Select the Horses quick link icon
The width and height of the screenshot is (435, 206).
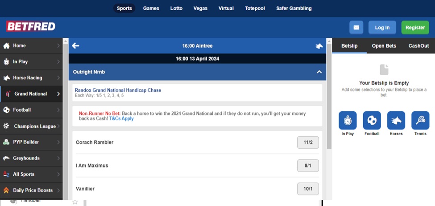pos(396,120)
